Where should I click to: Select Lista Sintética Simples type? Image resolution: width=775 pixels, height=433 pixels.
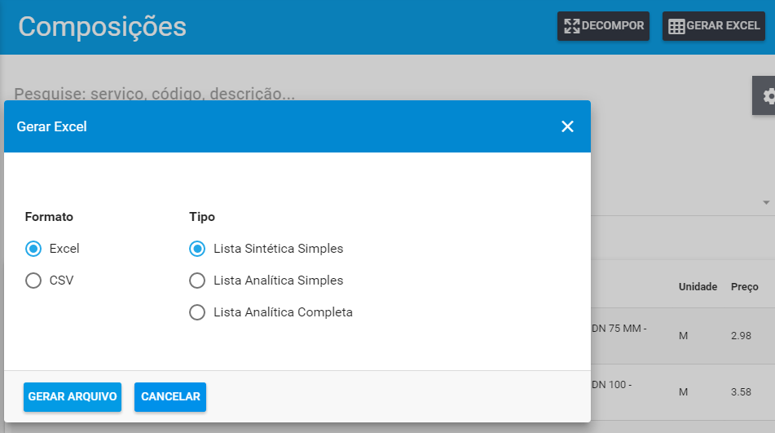coord(197,249)
